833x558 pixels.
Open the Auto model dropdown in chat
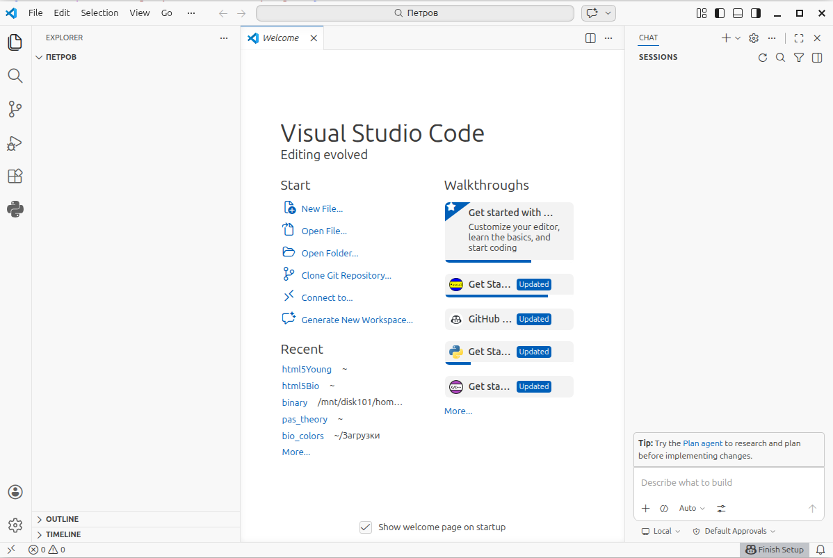[691, 508]
